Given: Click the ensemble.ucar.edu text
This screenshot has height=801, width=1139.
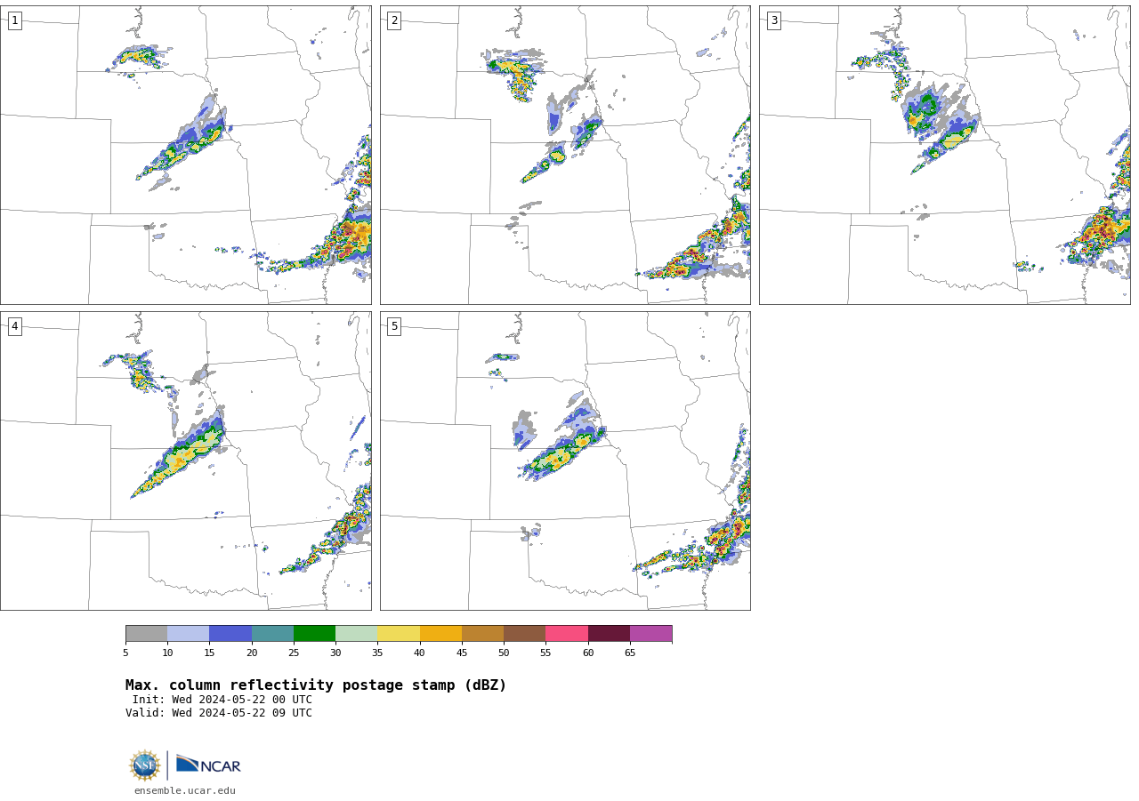Looking at the screenshot, I should click(x=185, y=790).
